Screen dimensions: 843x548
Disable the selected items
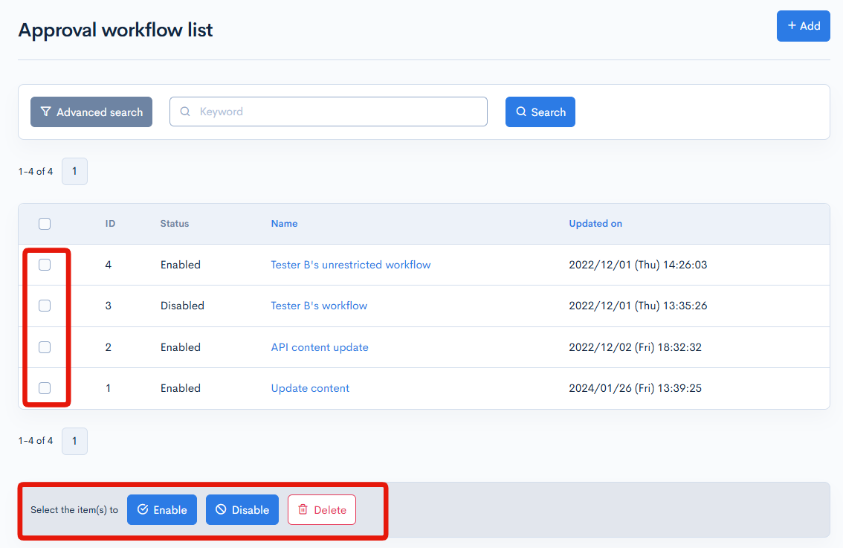tap(242, 510)
